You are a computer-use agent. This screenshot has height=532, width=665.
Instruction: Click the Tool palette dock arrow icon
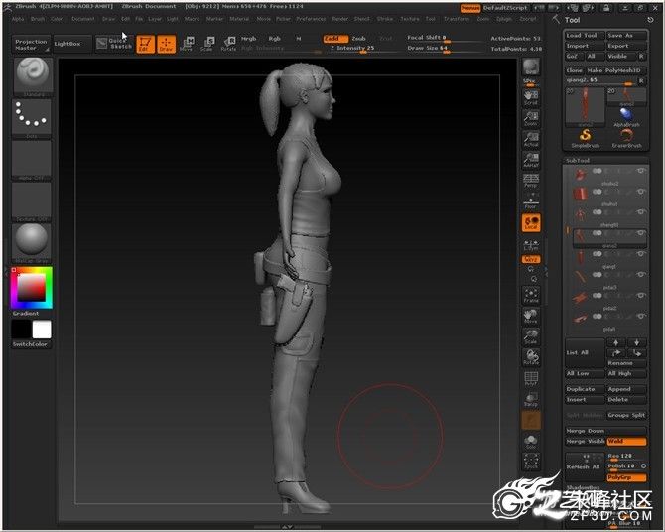click(x=650, y=20)
